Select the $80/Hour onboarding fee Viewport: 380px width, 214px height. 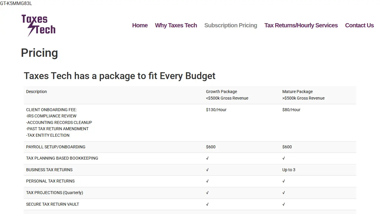[291, 110]
